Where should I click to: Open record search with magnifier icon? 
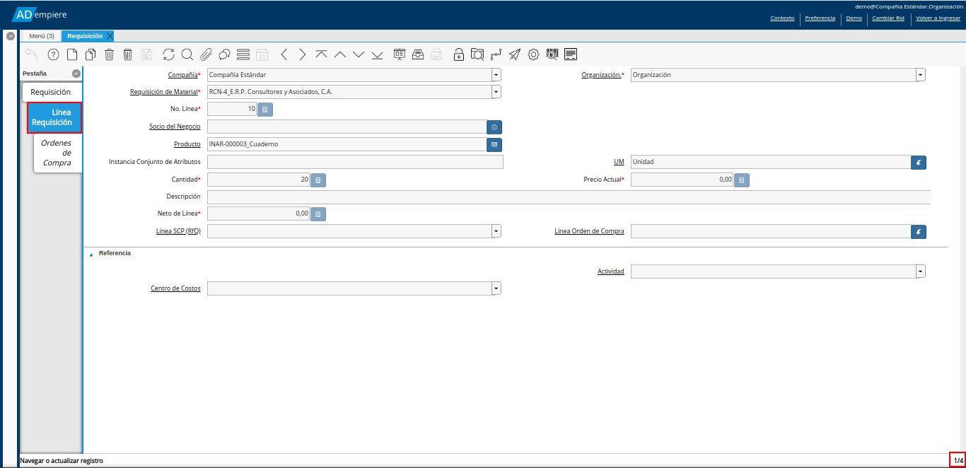187,54
